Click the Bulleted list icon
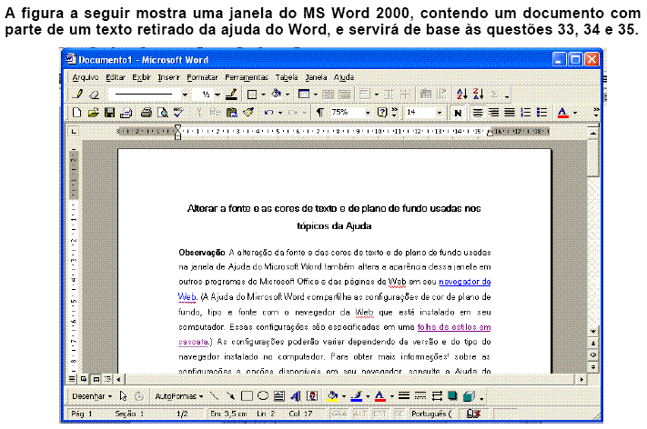The image size is (647, 429). click(541, 113)
